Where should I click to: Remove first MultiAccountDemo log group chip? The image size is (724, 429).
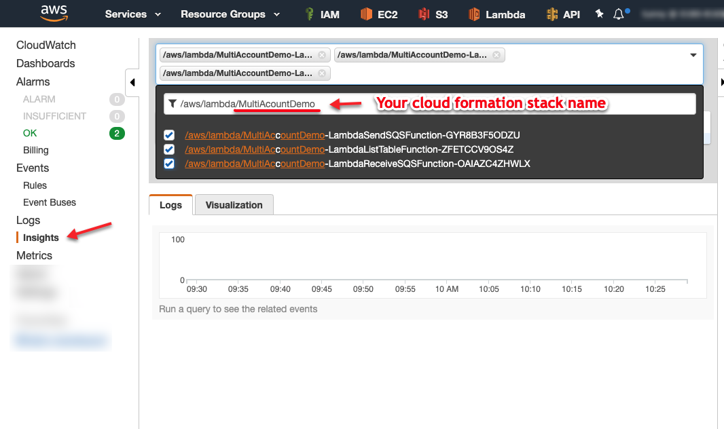[322, 55]
